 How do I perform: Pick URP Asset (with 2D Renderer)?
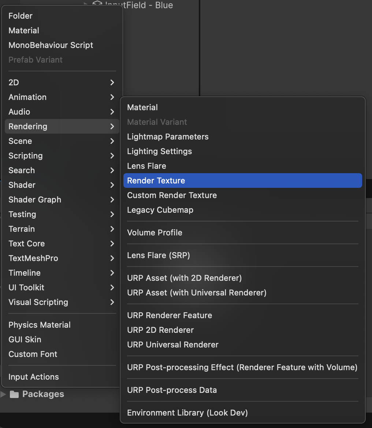(184, 278)
